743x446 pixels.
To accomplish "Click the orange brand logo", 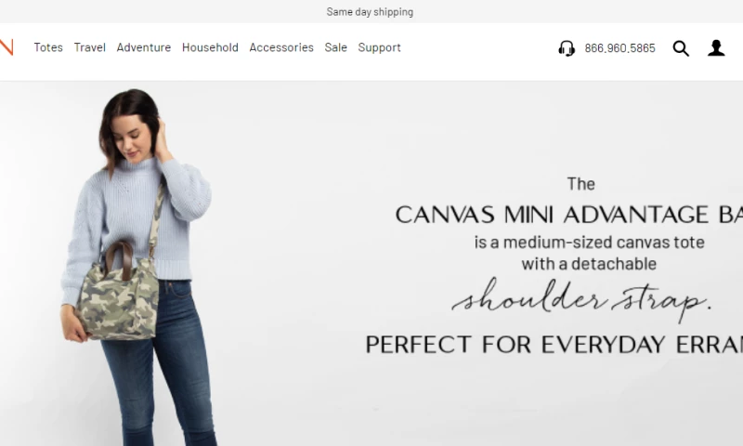I will (x=7, y=47).
